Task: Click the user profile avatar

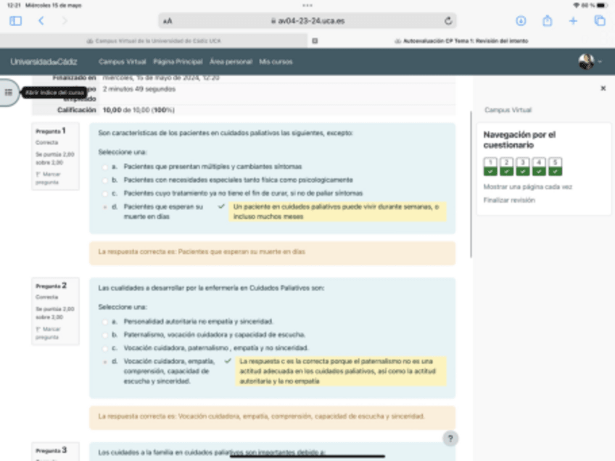Action: [x=587, y=62]
